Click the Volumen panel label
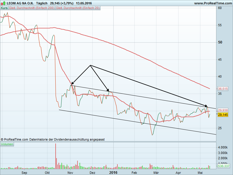Screen dimensions: 233x175 click(7, 144)
